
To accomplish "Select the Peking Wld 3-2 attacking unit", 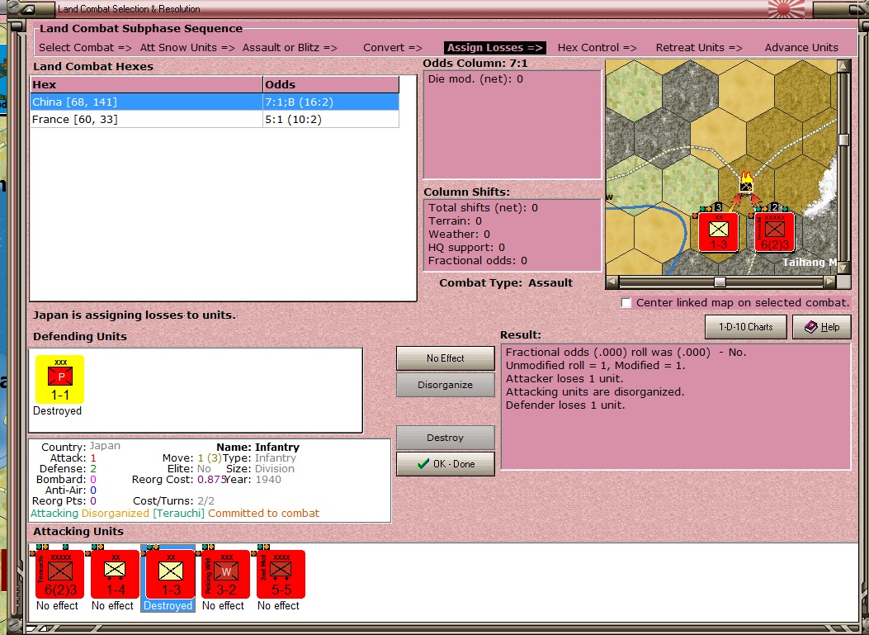I will [x=225, y=574].
